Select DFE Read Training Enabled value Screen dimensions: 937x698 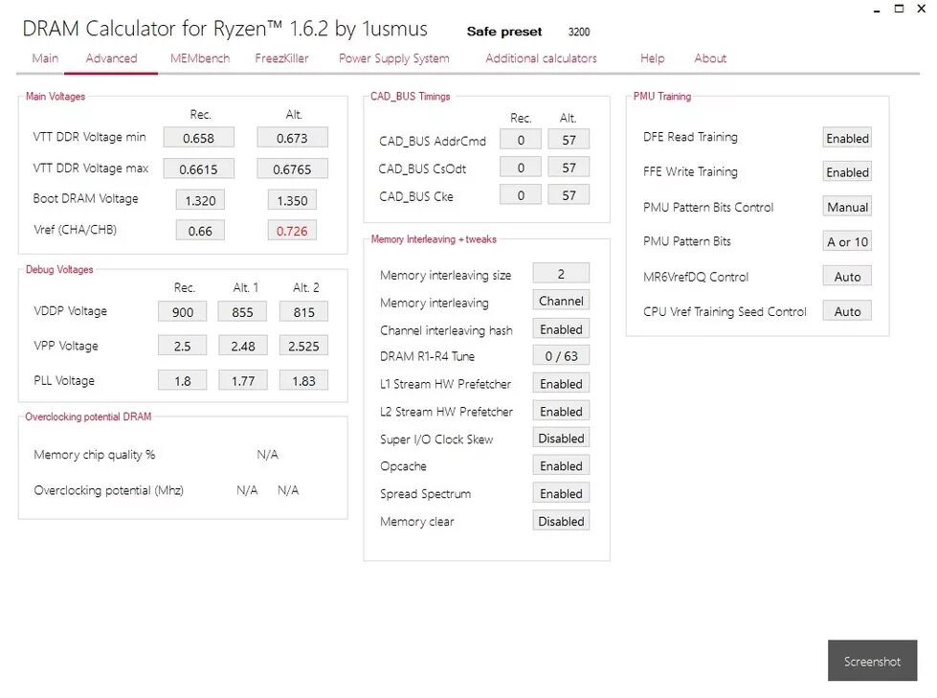[847, 138]
